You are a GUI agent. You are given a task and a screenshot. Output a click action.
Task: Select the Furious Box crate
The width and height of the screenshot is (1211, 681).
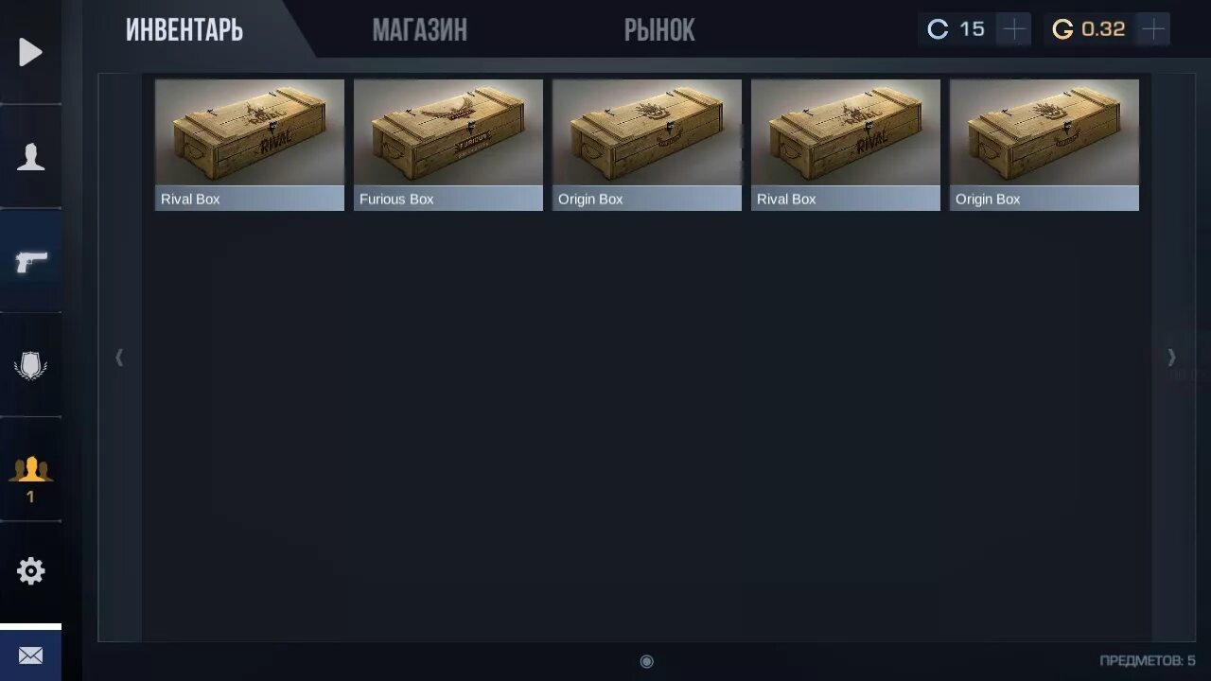pyautogui.click(x=448, y=145)
